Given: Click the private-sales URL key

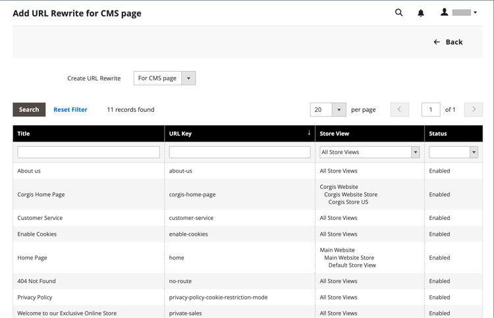Looking at the screenshot, I should [x=185, y=313].
